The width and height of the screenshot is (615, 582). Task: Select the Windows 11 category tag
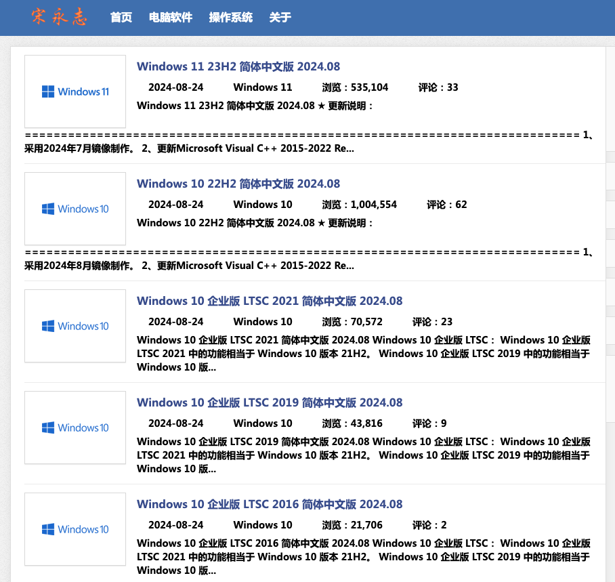[263, 87]
